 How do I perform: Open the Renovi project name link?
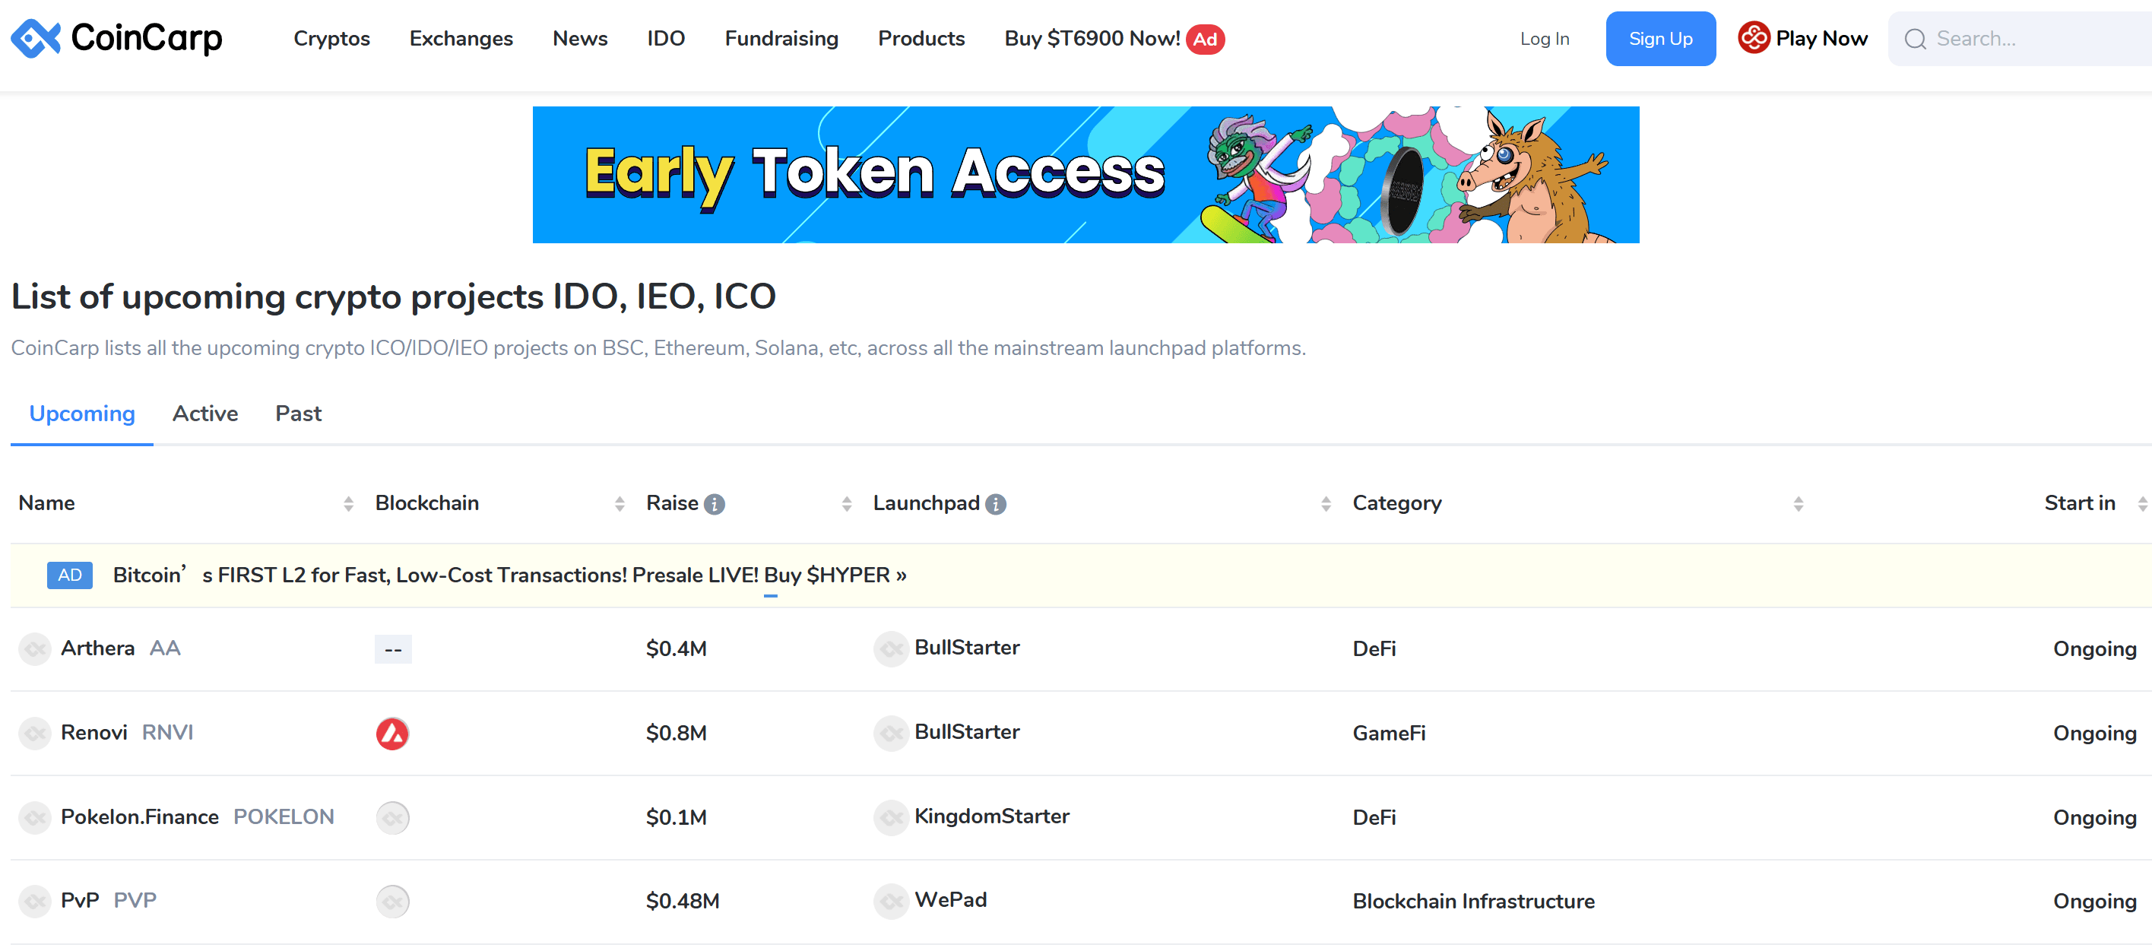93,733
